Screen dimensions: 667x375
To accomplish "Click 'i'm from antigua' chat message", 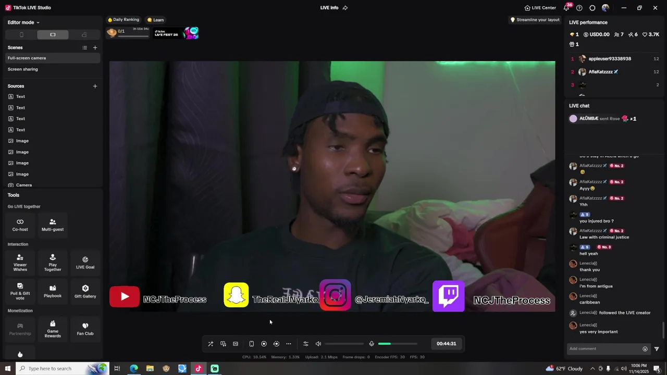I will 596,286.
